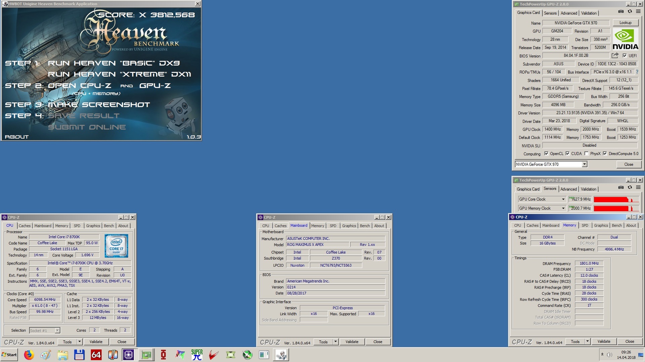
Task: Toggle the CUDA checkbox
Action: click(567, 154)
